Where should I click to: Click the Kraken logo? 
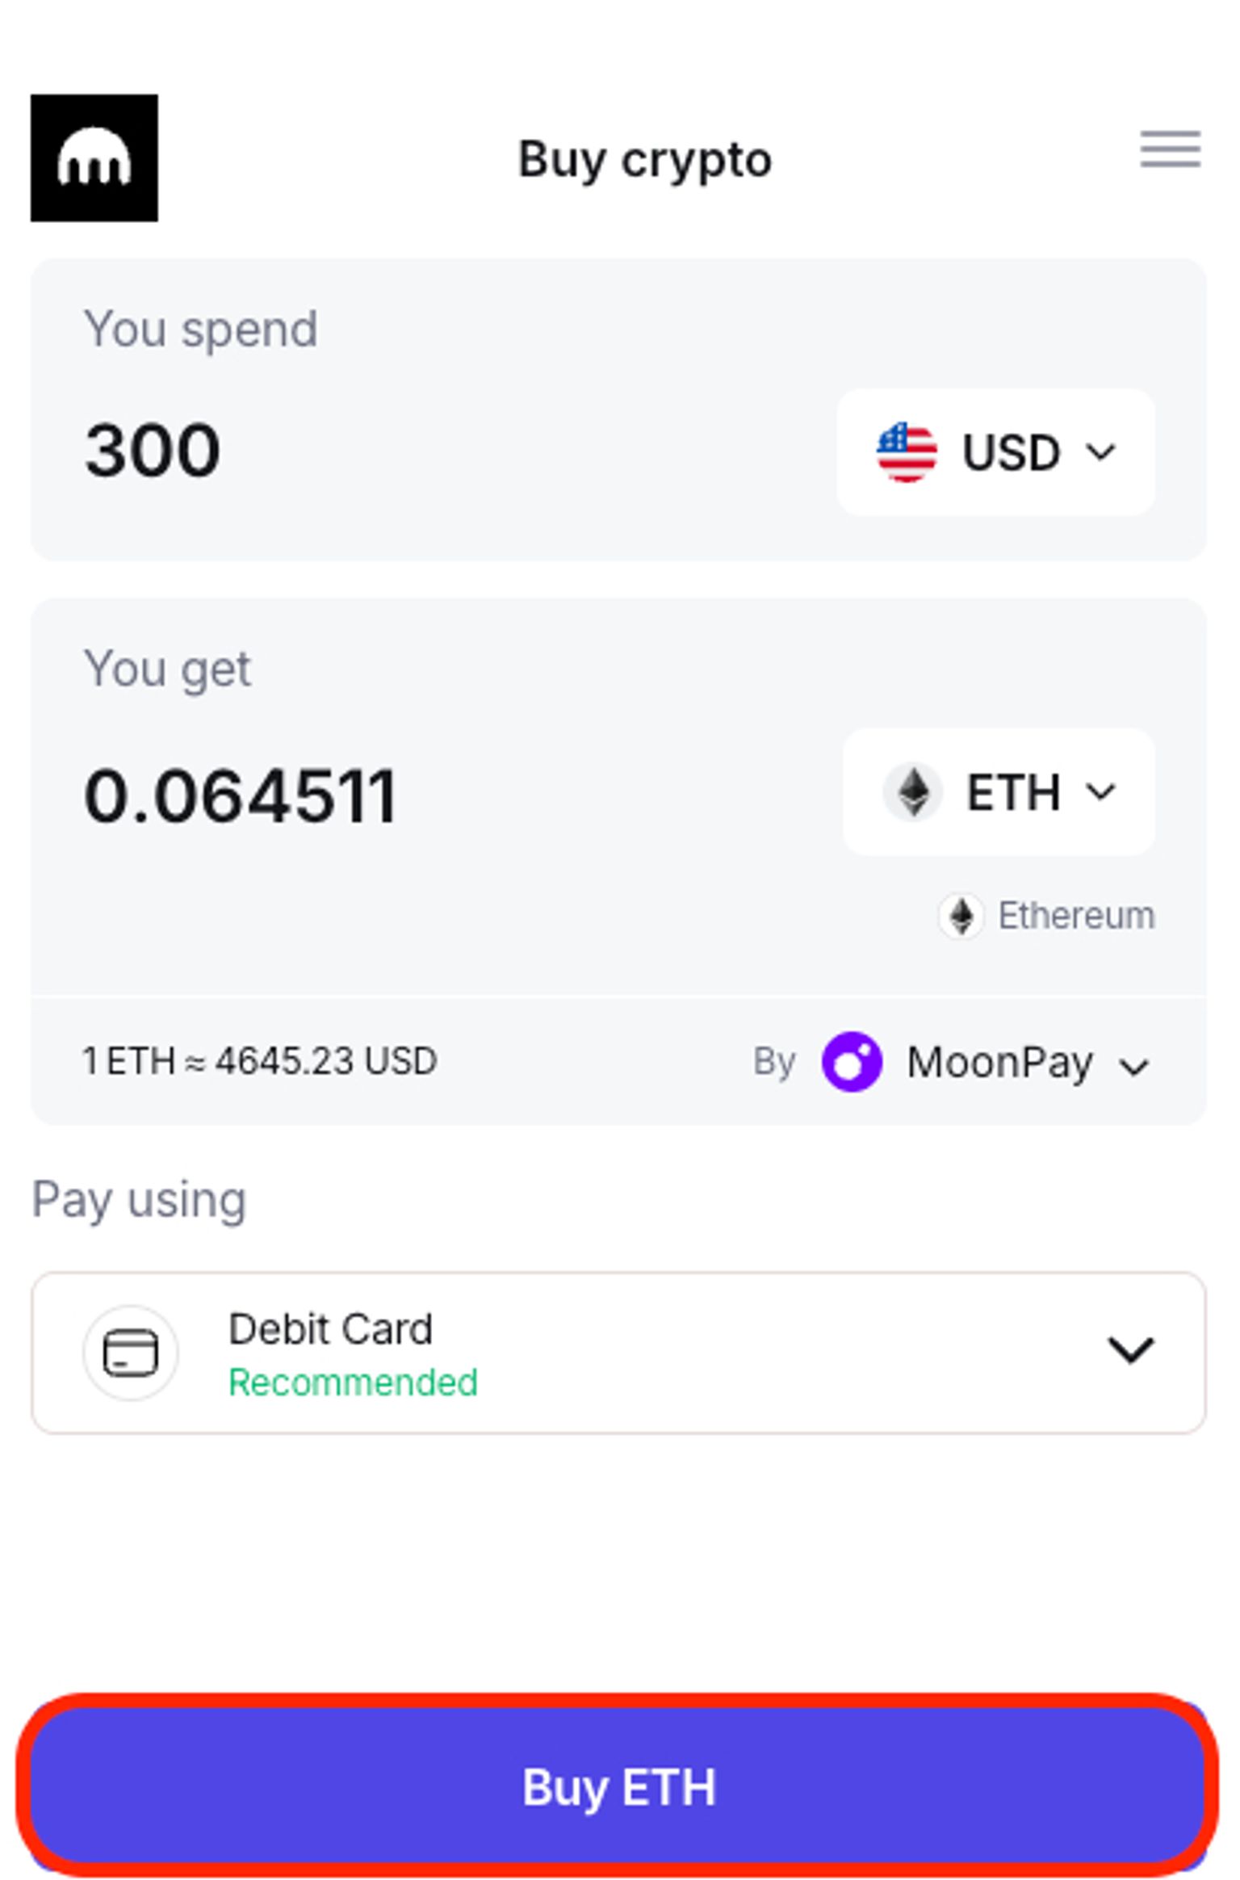(94, 158)
